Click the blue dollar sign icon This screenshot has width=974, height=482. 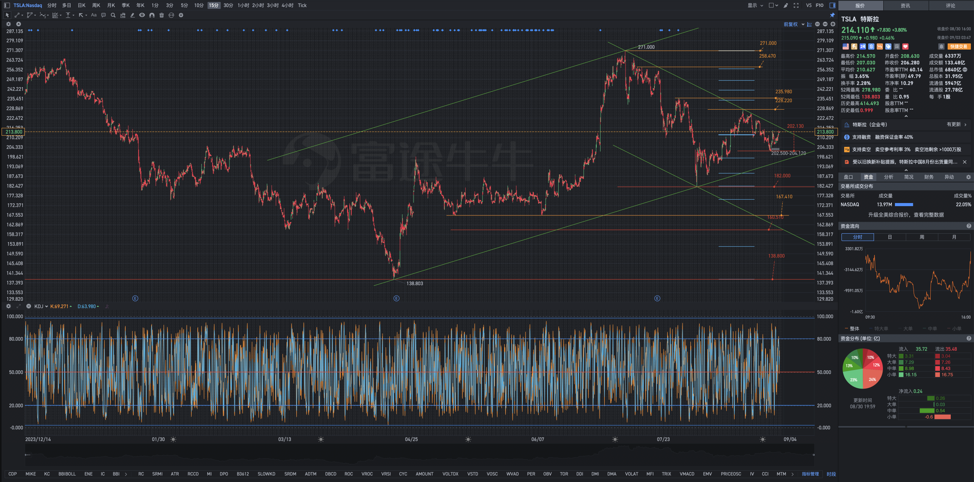pos(871,46)
